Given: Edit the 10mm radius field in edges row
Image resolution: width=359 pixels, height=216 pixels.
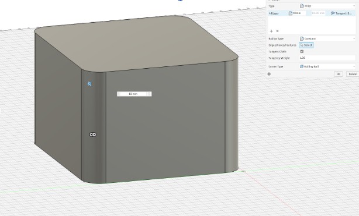Looking at the screenshot, I should (x=296, y=13).
